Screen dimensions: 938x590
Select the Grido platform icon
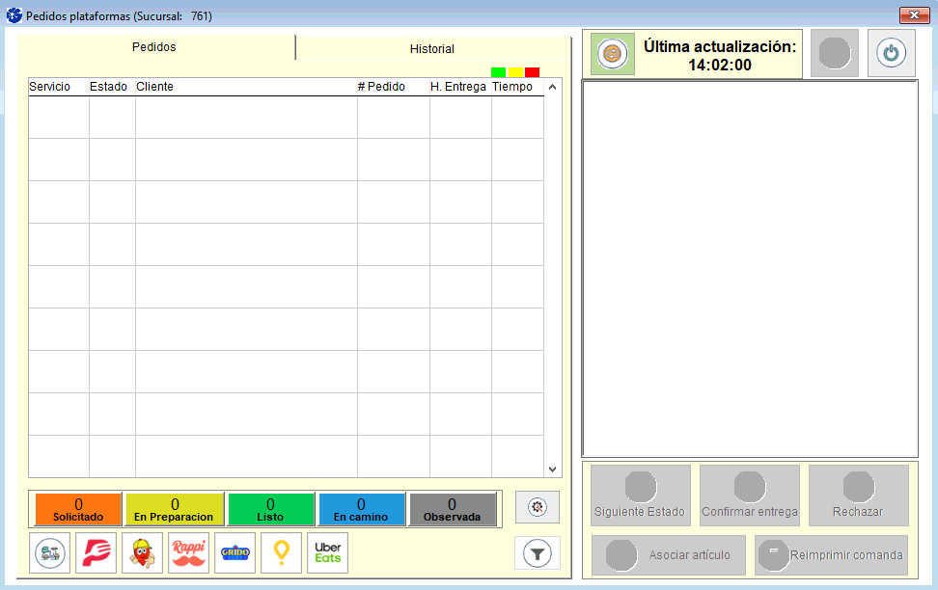point(235,553)
